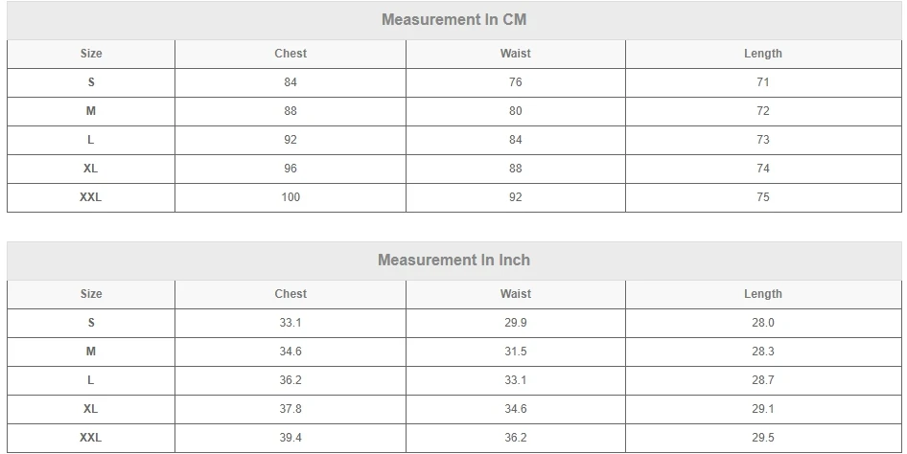Select the Chest header in CM table

291,54
